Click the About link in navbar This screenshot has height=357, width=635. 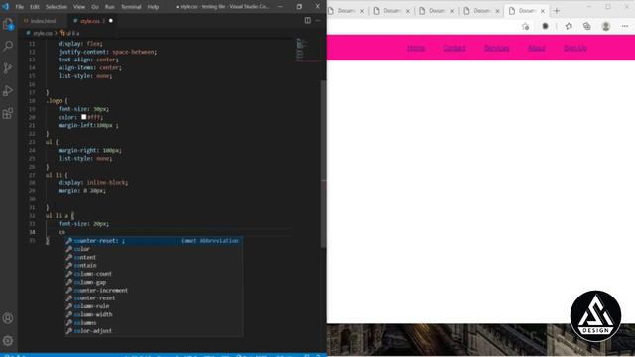click(x=536, y=48)
